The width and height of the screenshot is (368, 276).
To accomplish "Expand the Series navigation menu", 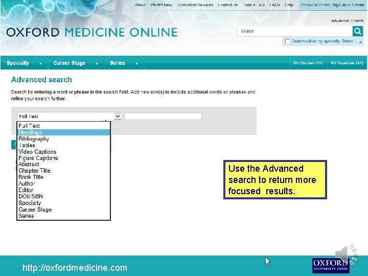I will pyautogui.click(x=124, y=63).
